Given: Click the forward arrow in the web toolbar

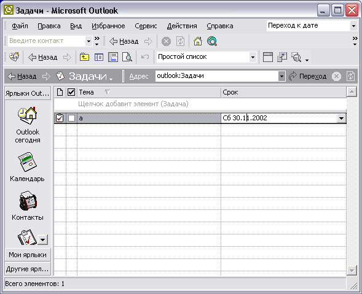Looking at the screenshot, I should [x=148, y=42].
